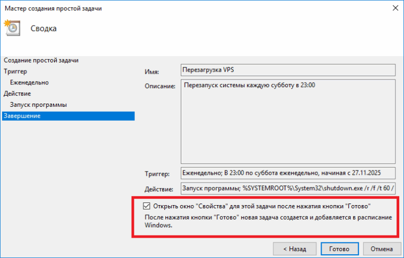
Task: Click the Сводка page heading
Action: (43, 28)
